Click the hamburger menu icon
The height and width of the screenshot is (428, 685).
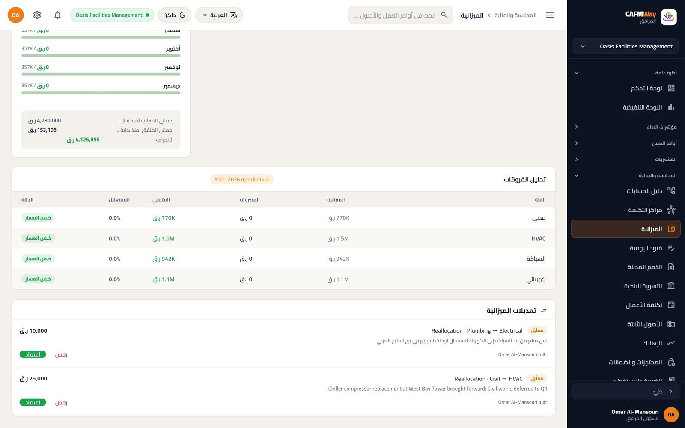550,15
